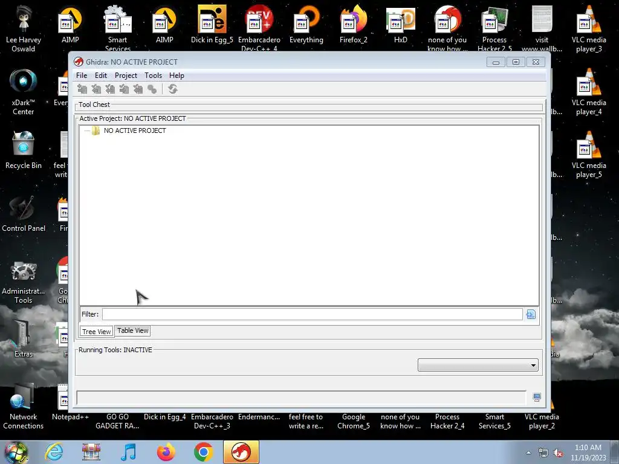Select the Smart Services desktop shortcut
619x464 pixels.
[118, 28]
